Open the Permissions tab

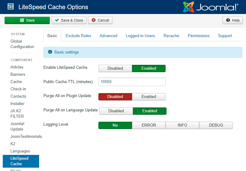click(x=199, y=36)
